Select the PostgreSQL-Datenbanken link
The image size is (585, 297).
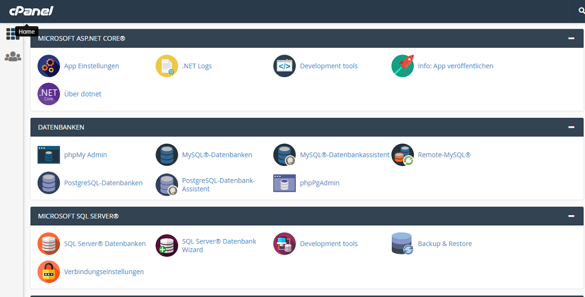[103, 183]
